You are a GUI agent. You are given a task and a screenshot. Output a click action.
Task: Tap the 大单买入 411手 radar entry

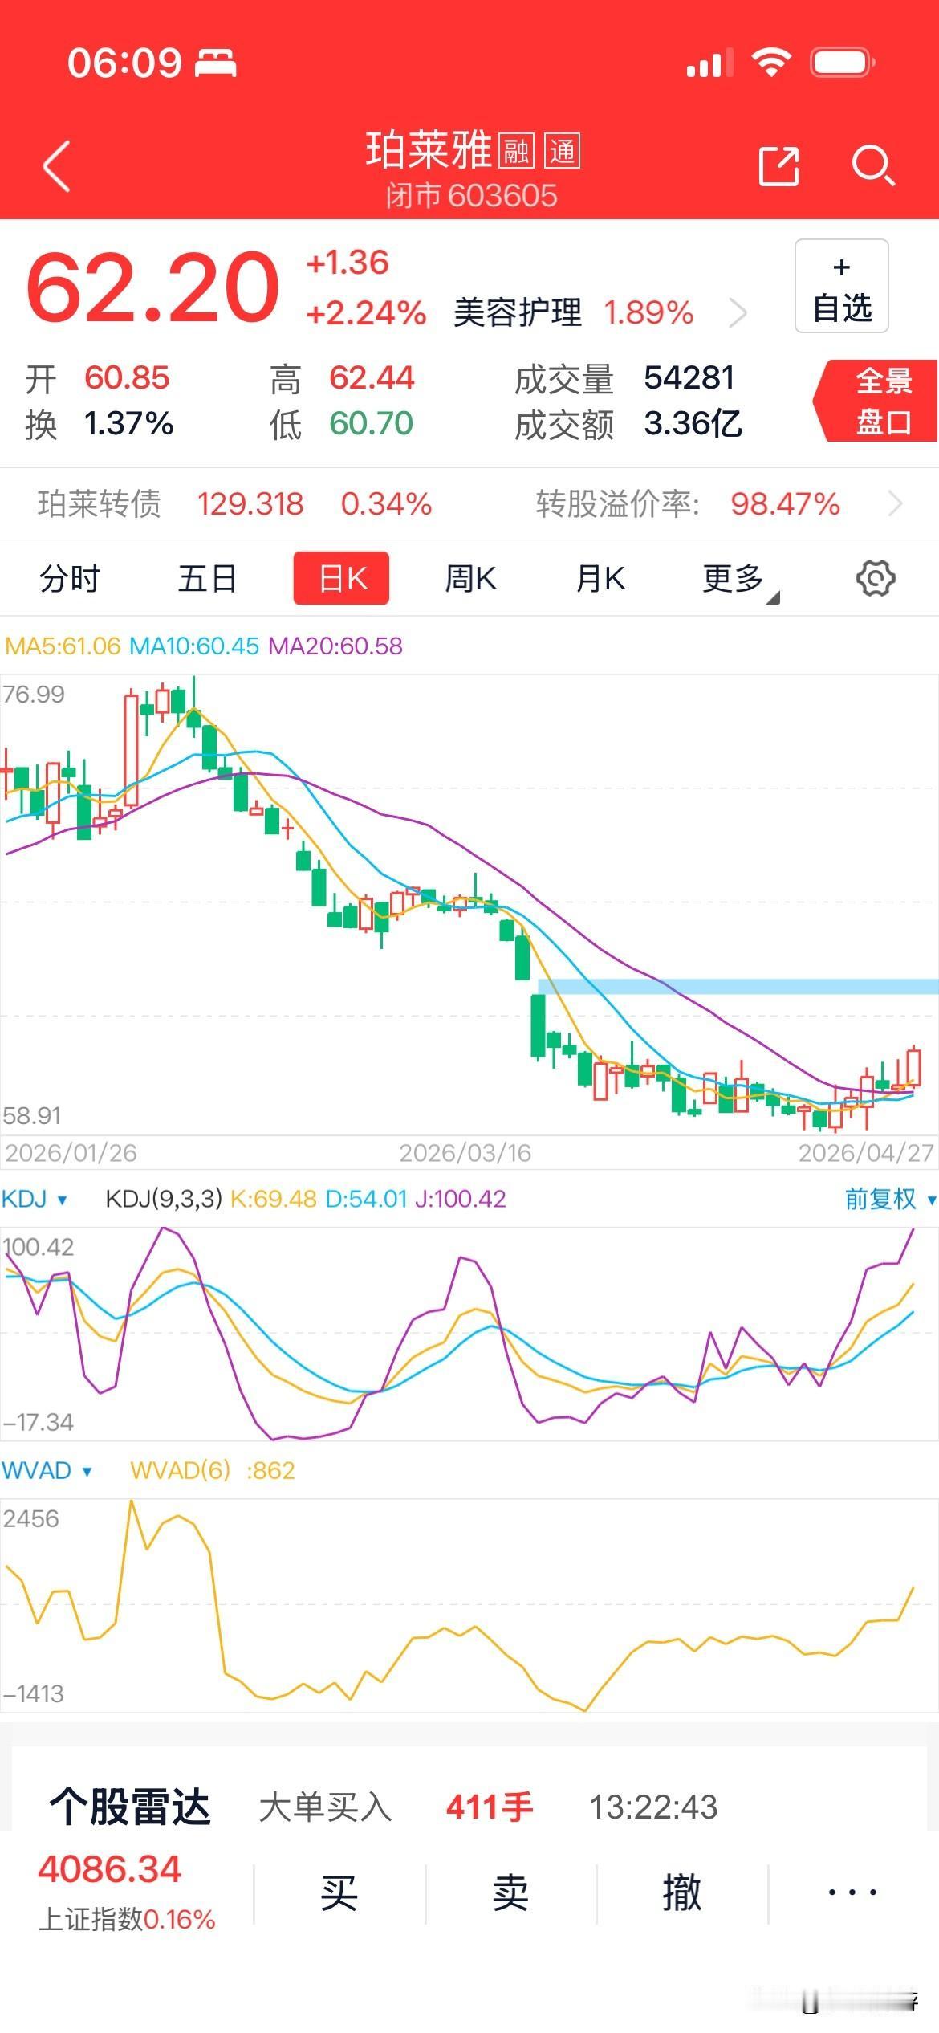tap(396, 1807)
